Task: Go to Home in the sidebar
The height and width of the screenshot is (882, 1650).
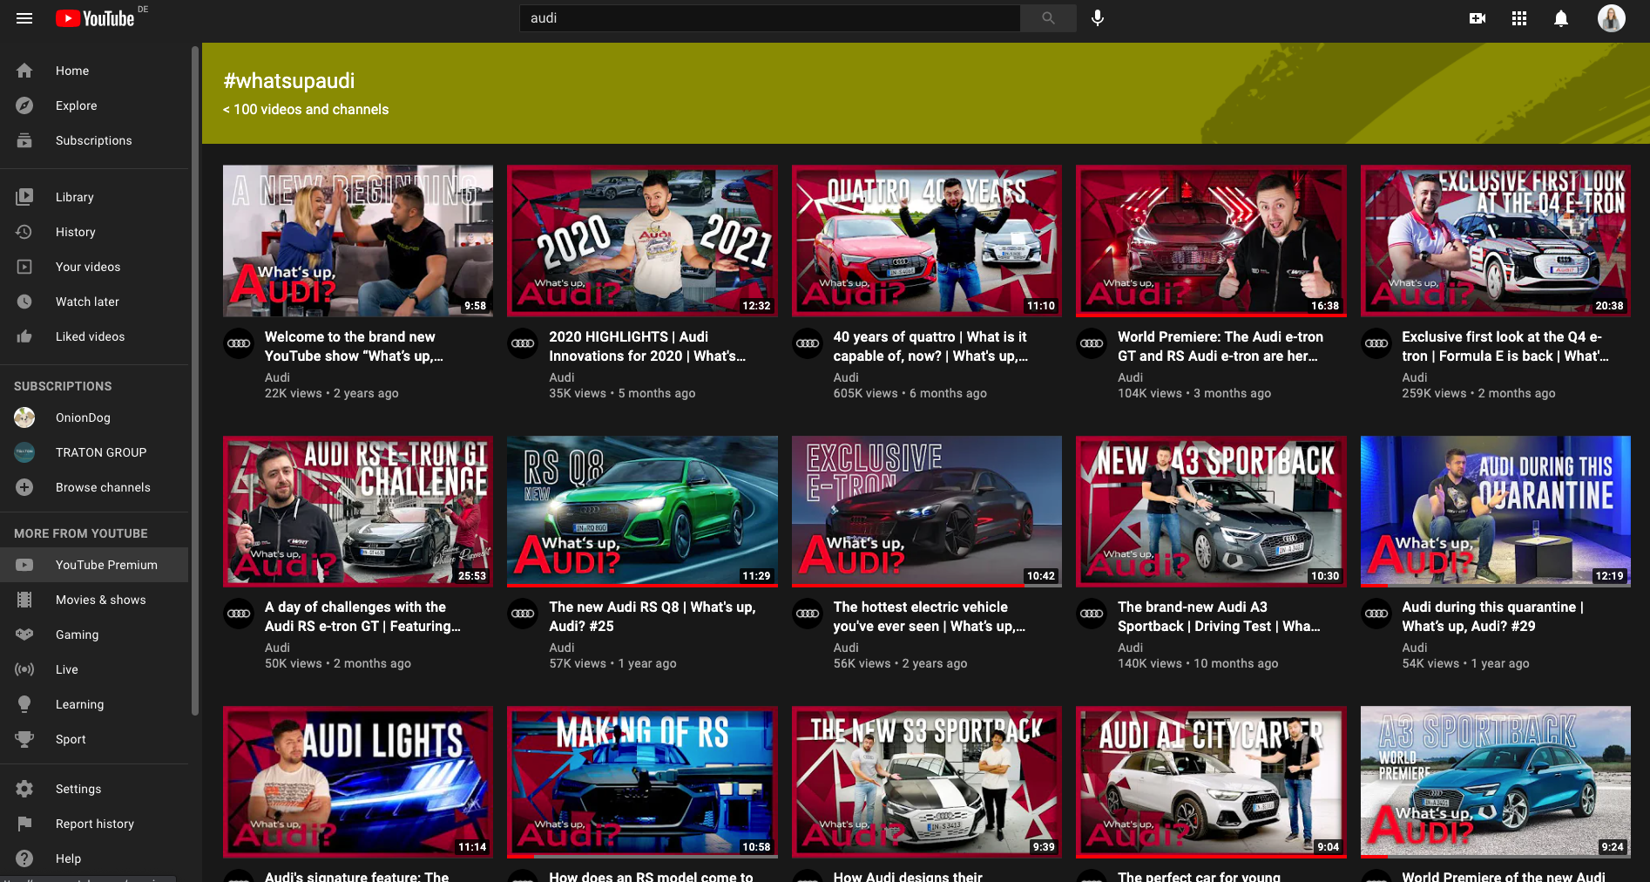Action: pyautogui.click(x=94, y=71)
